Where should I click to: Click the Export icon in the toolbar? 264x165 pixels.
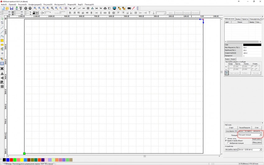click(x=21, y=8)
